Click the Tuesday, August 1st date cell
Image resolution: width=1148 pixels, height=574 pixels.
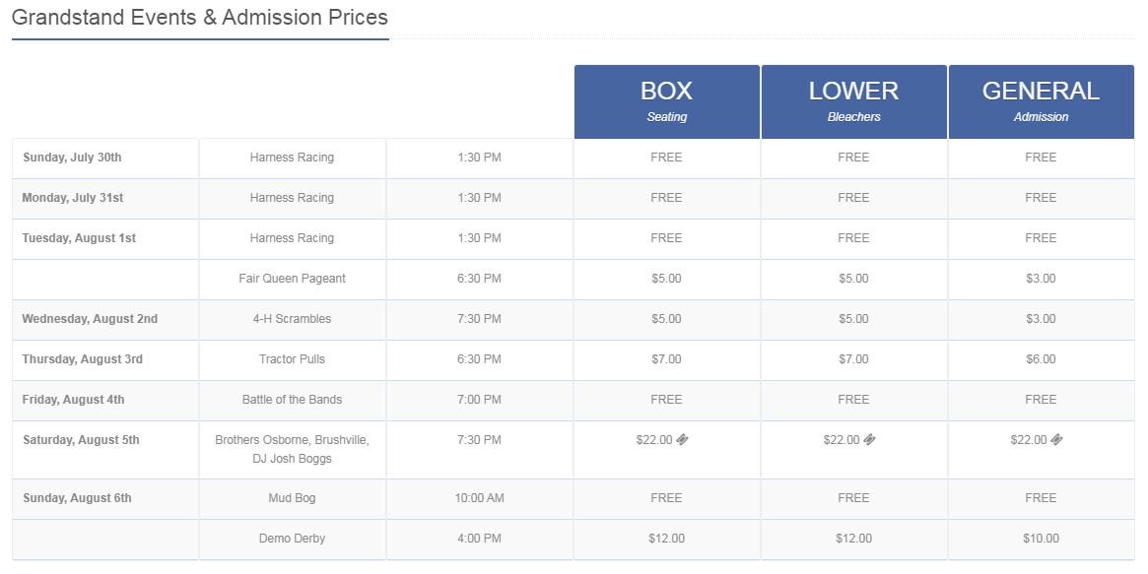(105, 238)
